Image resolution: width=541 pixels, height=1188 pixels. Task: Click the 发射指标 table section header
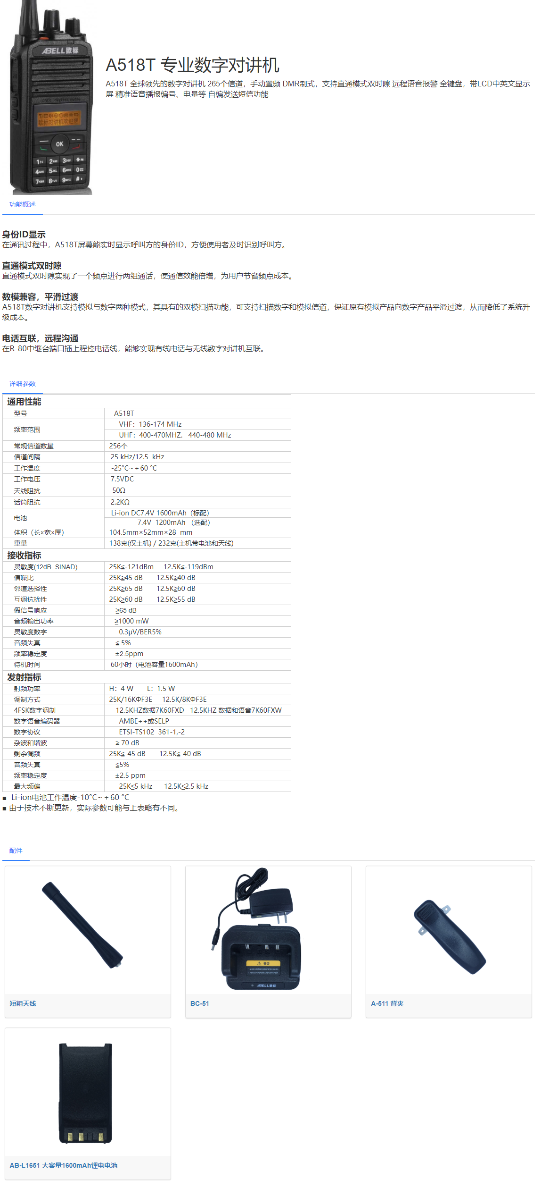[25, 677]
